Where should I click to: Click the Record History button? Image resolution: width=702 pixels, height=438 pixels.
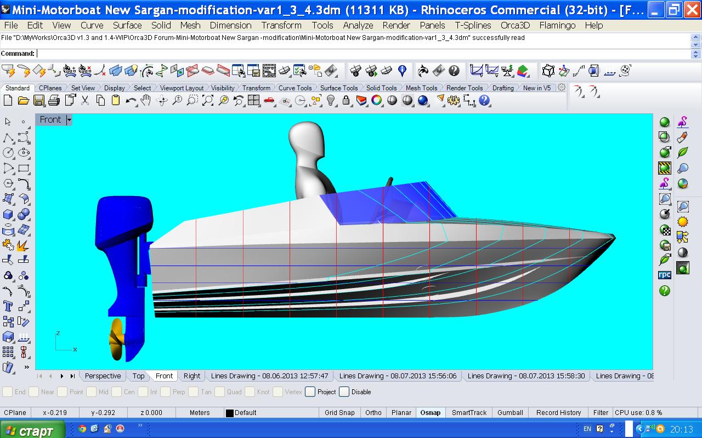point(558,412)
